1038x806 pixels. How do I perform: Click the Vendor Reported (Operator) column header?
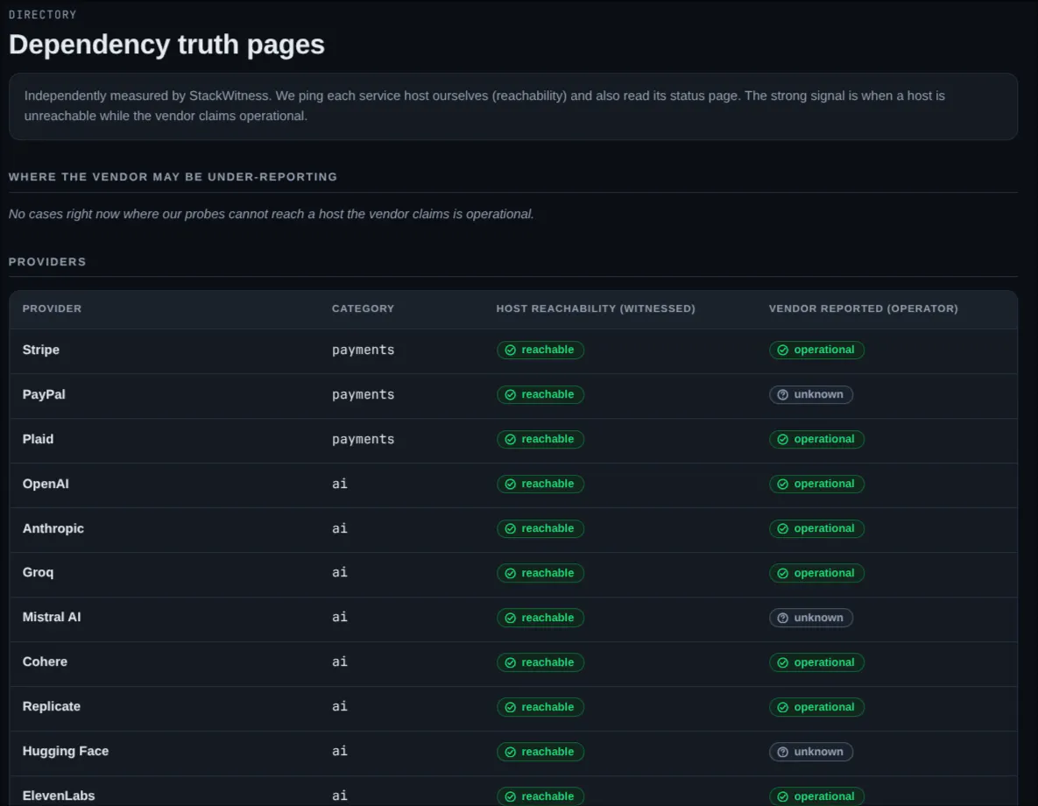coord(863,308)
